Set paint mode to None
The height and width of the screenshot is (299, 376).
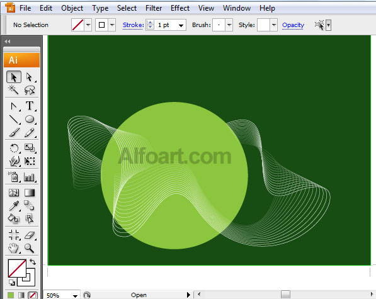[x=33, y=295]
